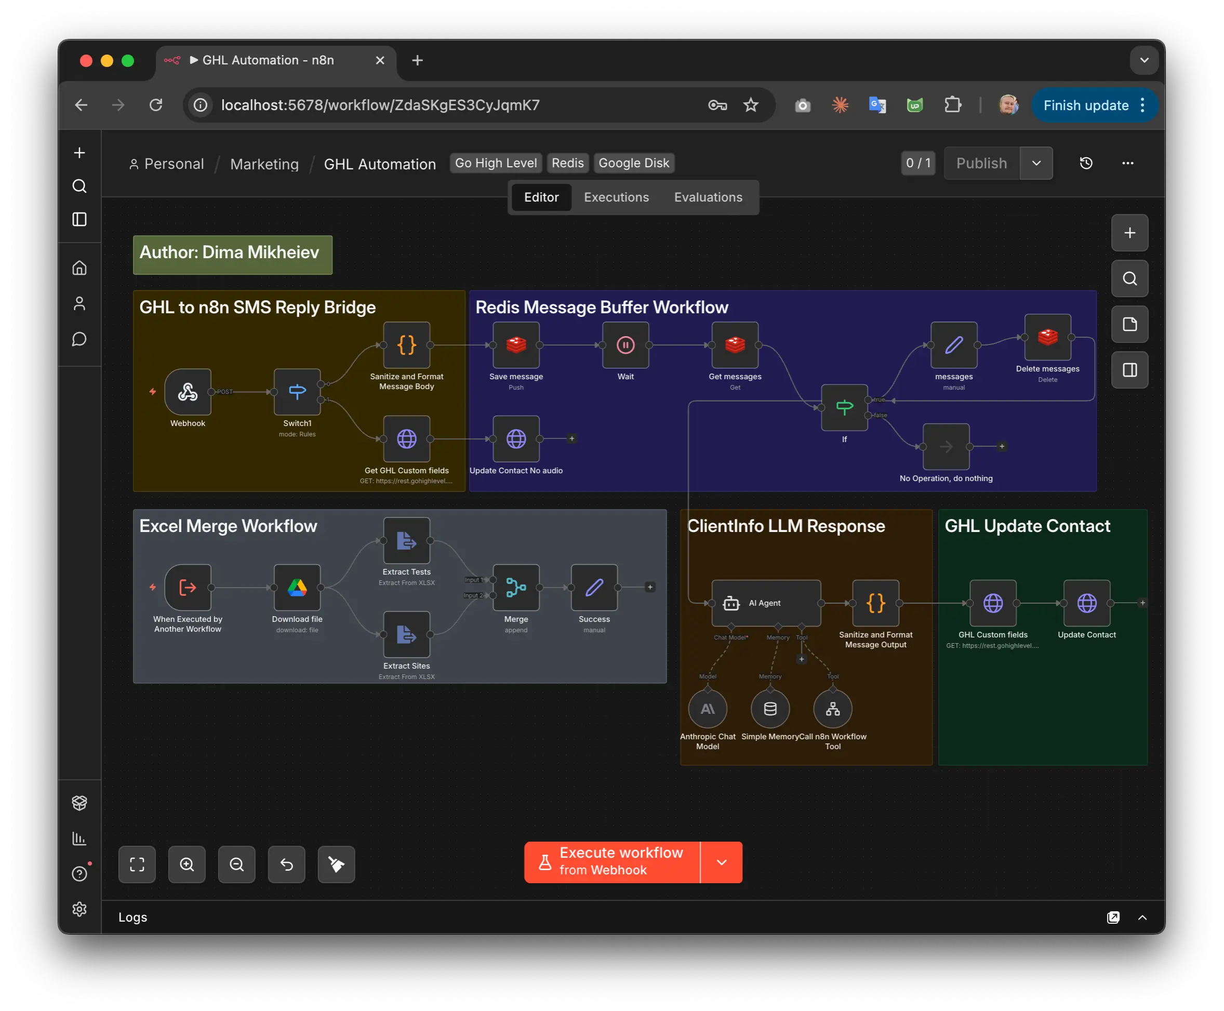The image size is (1224, 1011).
Task: Open the Anthropic Chat Model node
Action: (708, 709)
